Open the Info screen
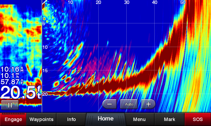Screen dimensions: 211x126 pyautogui.click(x=71, y=119)
